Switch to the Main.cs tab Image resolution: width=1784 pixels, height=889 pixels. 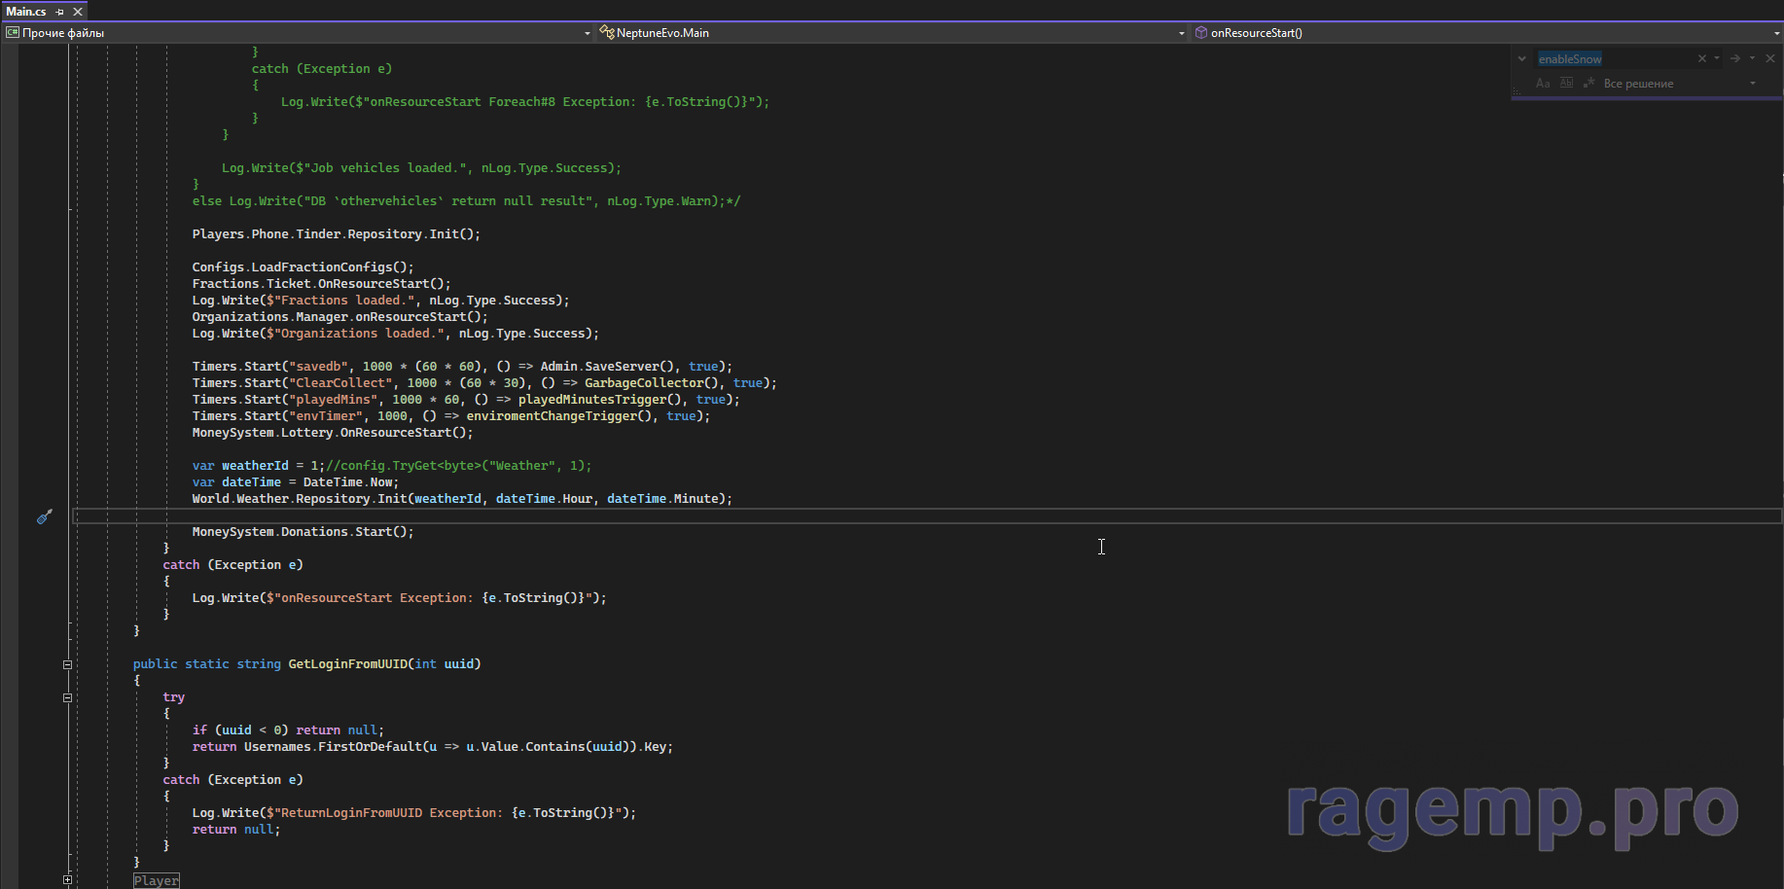26,12
